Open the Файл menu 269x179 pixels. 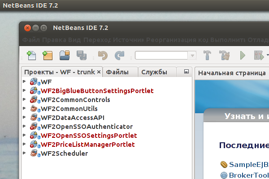click(x=31, y=40)
